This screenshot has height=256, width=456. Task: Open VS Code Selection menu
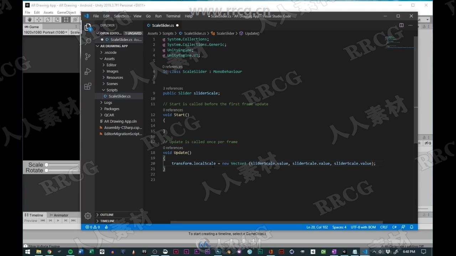(x=121, y=16)
